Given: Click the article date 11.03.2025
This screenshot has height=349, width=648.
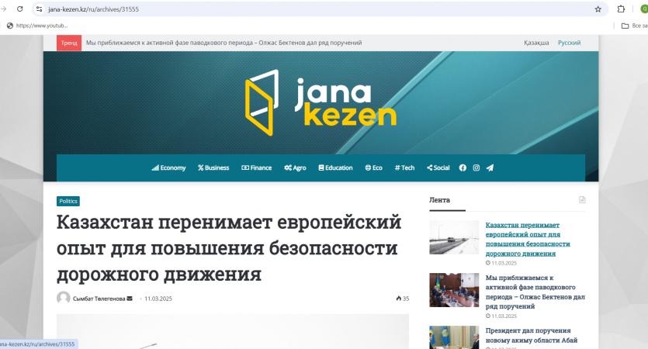Looking at the screenshot, I should click(158, 299).
